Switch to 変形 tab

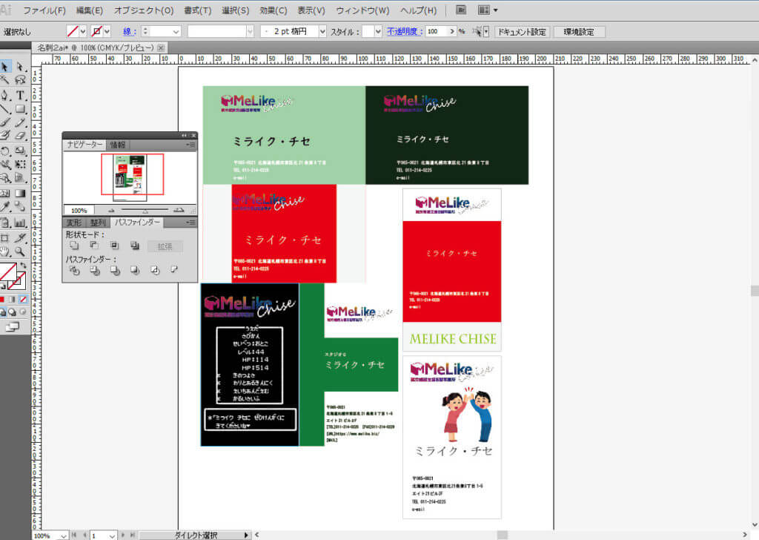point(75,223)
